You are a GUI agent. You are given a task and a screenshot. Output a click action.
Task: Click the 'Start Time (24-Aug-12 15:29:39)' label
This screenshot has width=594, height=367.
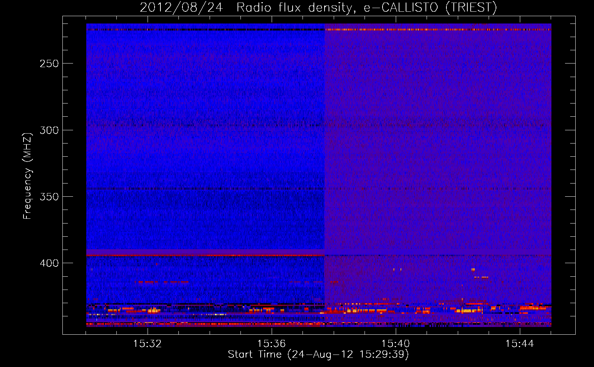318,355
